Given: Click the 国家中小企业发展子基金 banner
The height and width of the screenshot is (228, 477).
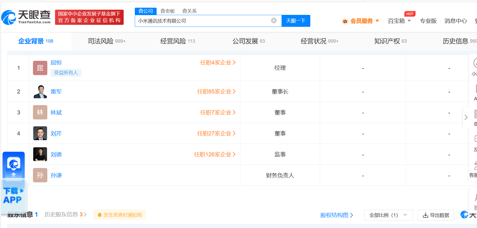Looking at the screenshot, I should [x=89, y=17].
